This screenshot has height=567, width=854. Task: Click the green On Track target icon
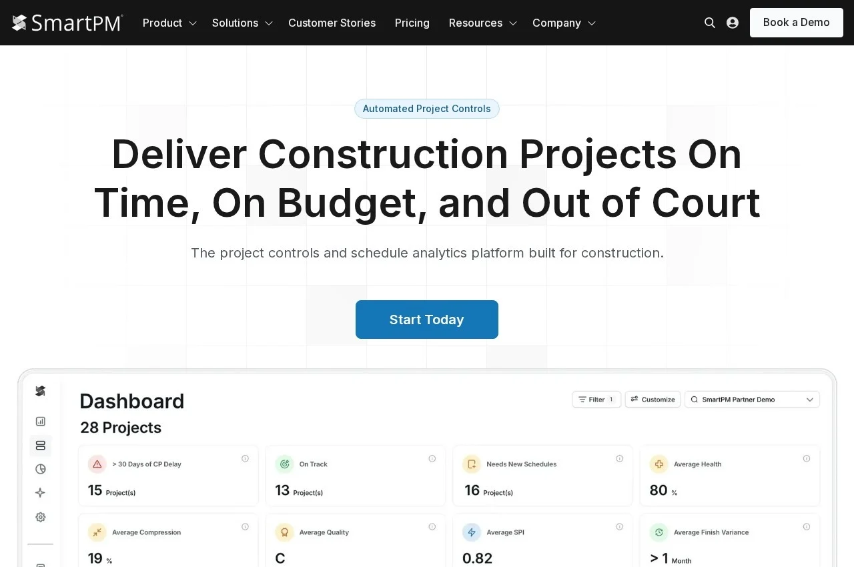coord(285,464)
